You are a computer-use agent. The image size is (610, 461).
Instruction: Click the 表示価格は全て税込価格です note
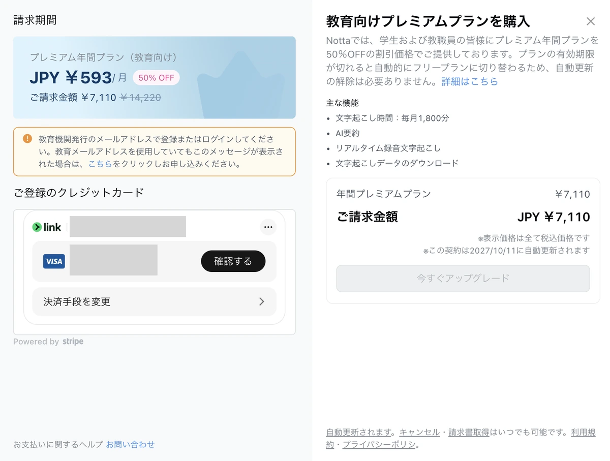click(534, 238)
